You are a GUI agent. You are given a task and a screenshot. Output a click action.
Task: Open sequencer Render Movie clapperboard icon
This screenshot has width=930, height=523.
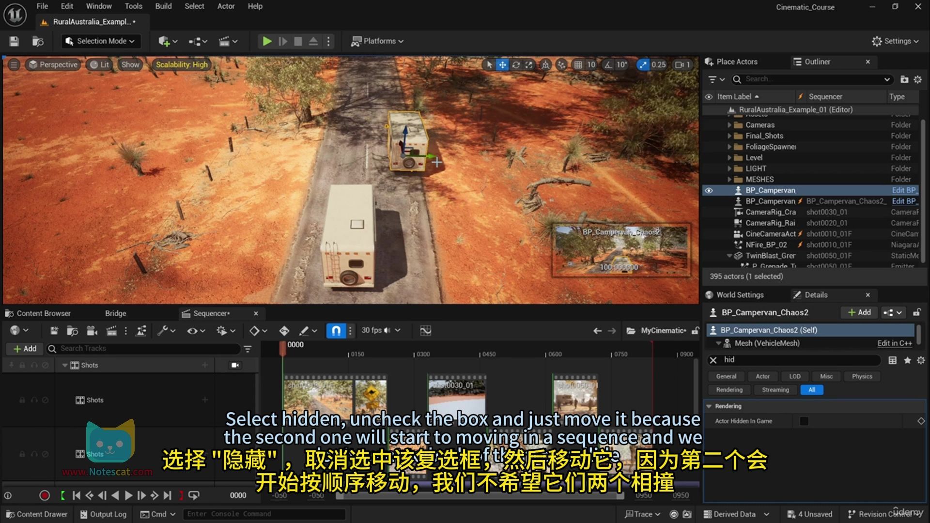coord(111,331)
